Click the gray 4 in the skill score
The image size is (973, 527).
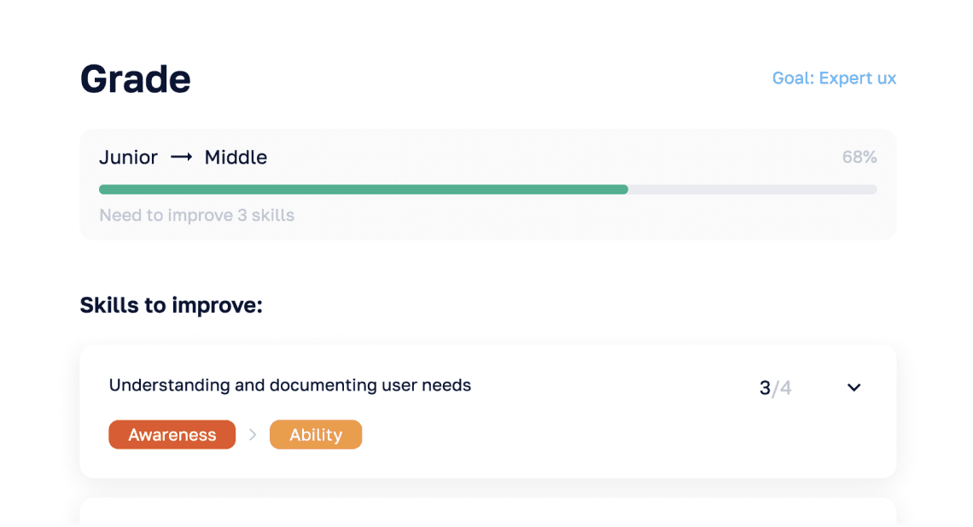[785, 389]
